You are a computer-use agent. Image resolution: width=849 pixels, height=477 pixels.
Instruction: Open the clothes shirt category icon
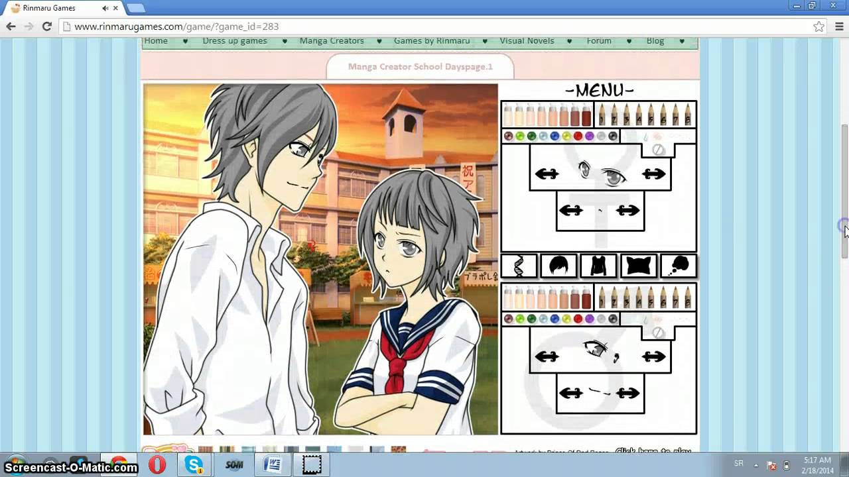pyautogui.click(x=598, y=266)
